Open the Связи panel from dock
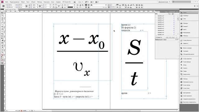This screenshot has height=112, width=199. click(x=189, y=12)
